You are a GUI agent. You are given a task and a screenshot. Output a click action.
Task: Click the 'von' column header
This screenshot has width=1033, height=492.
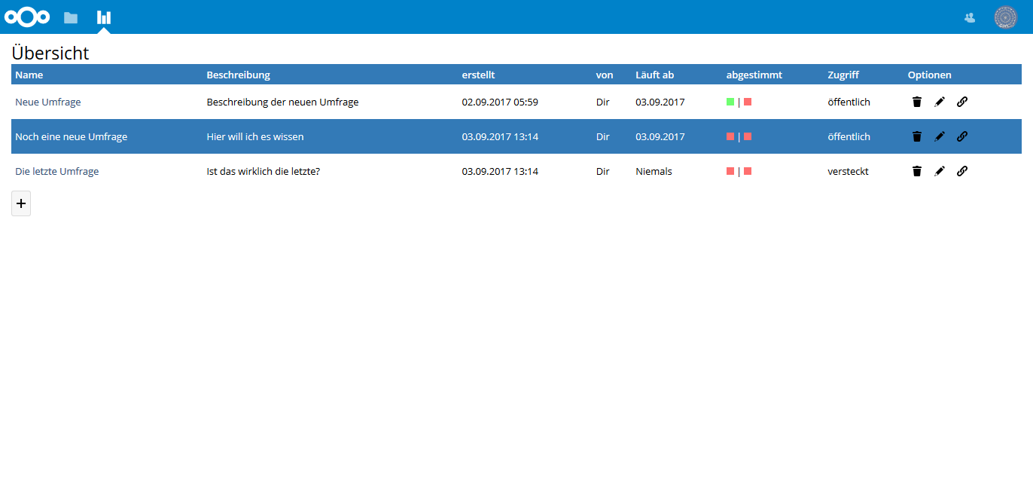point(605,75)
